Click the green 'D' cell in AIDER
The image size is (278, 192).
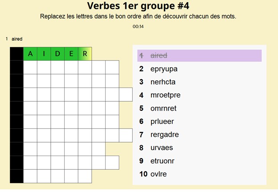[57, 54]
